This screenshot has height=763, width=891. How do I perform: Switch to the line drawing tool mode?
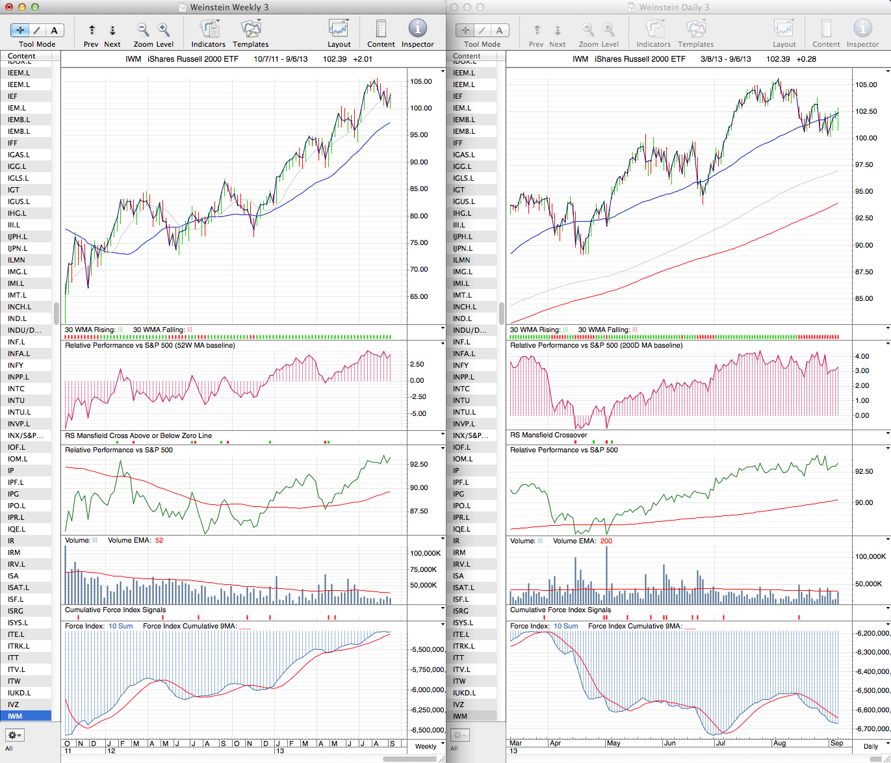(x=37, y=31)
